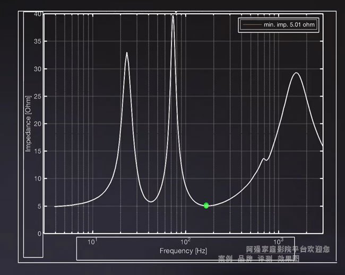
Task: Click the 30 tick label on y-axis
Action: (x=38, y=69)
